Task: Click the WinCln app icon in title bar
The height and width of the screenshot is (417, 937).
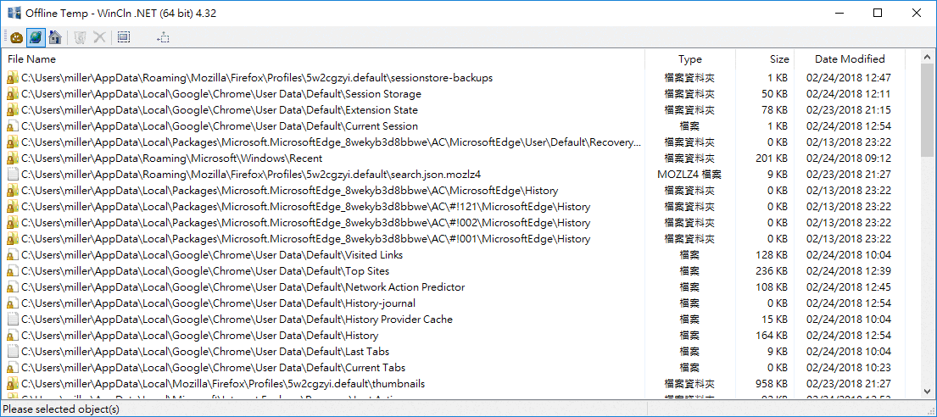Action: tap(14, 13)
